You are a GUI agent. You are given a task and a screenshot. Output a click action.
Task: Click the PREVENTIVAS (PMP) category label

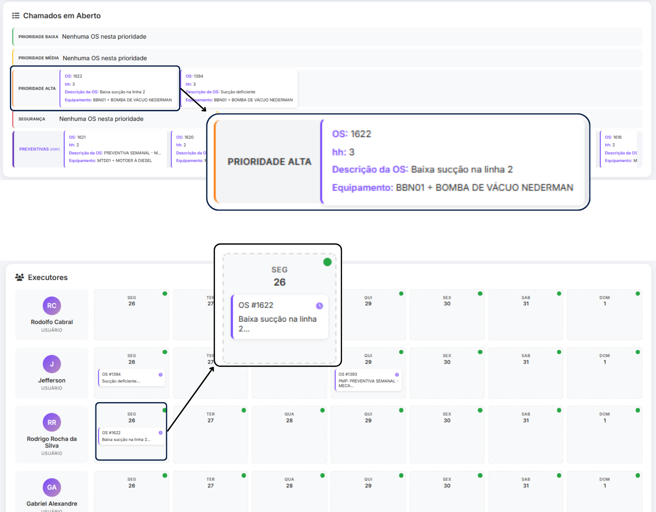39,149
